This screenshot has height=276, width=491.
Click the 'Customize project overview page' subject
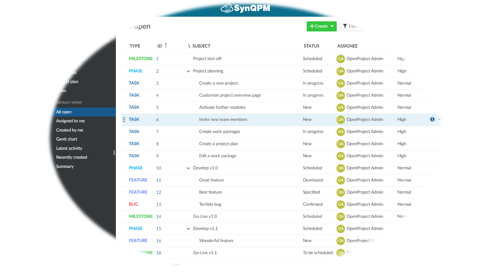pos(230,95)
